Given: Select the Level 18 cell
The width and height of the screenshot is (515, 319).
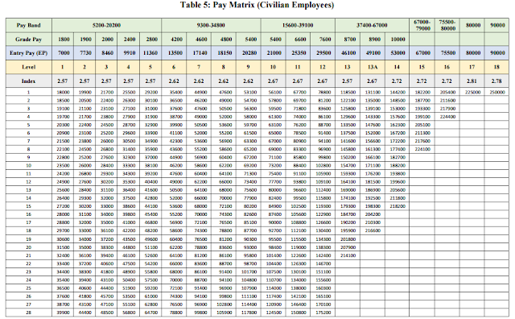Looking at the screenshot, I should (496, 67).
